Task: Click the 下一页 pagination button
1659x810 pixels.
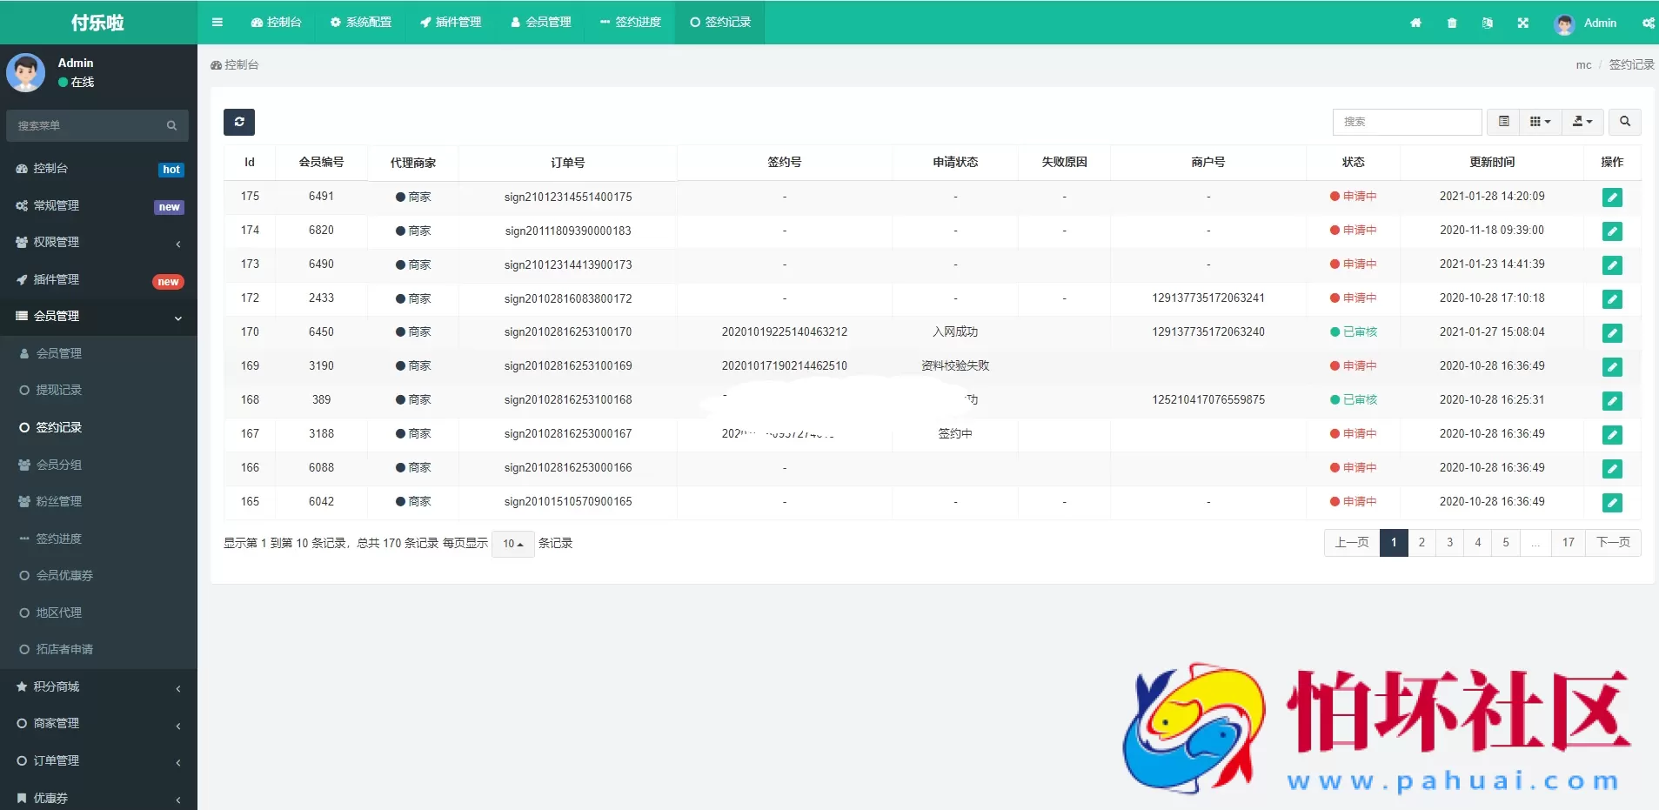Action: [x=1614, y=542]
